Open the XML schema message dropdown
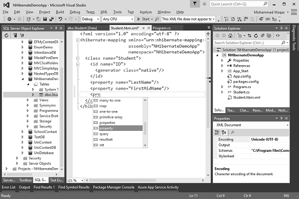 [x=214, y=19]
